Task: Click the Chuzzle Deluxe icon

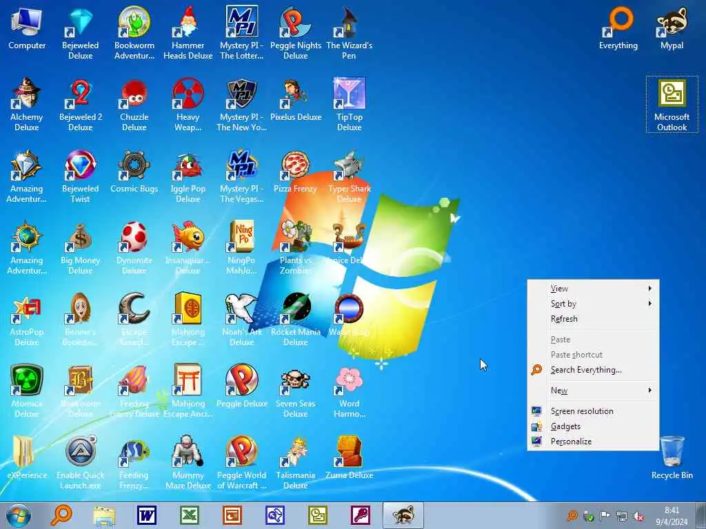Action: tap(134, 104)
